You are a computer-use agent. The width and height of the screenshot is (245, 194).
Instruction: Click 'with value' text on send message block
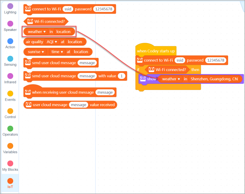[x=107, y=76]
